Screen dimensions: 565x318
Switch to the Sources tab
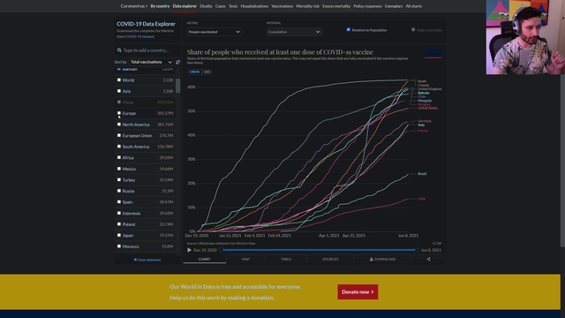(330, 259)
